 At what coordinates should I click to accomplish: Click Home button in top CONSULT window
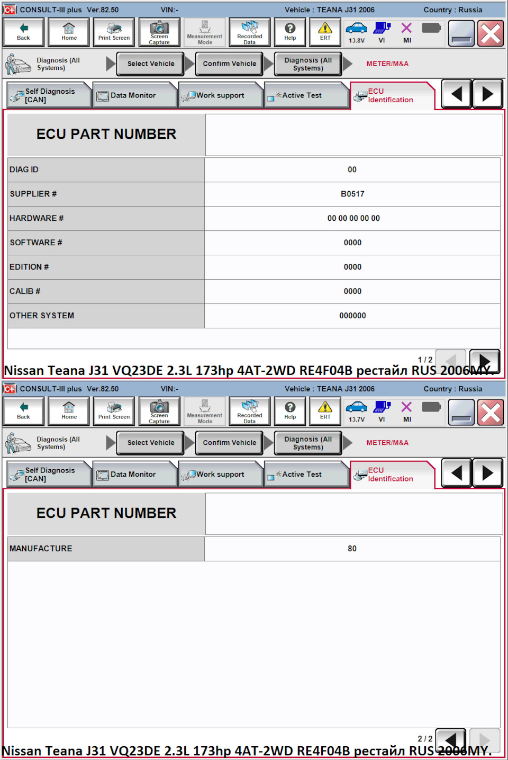click(x=69, y=32)
